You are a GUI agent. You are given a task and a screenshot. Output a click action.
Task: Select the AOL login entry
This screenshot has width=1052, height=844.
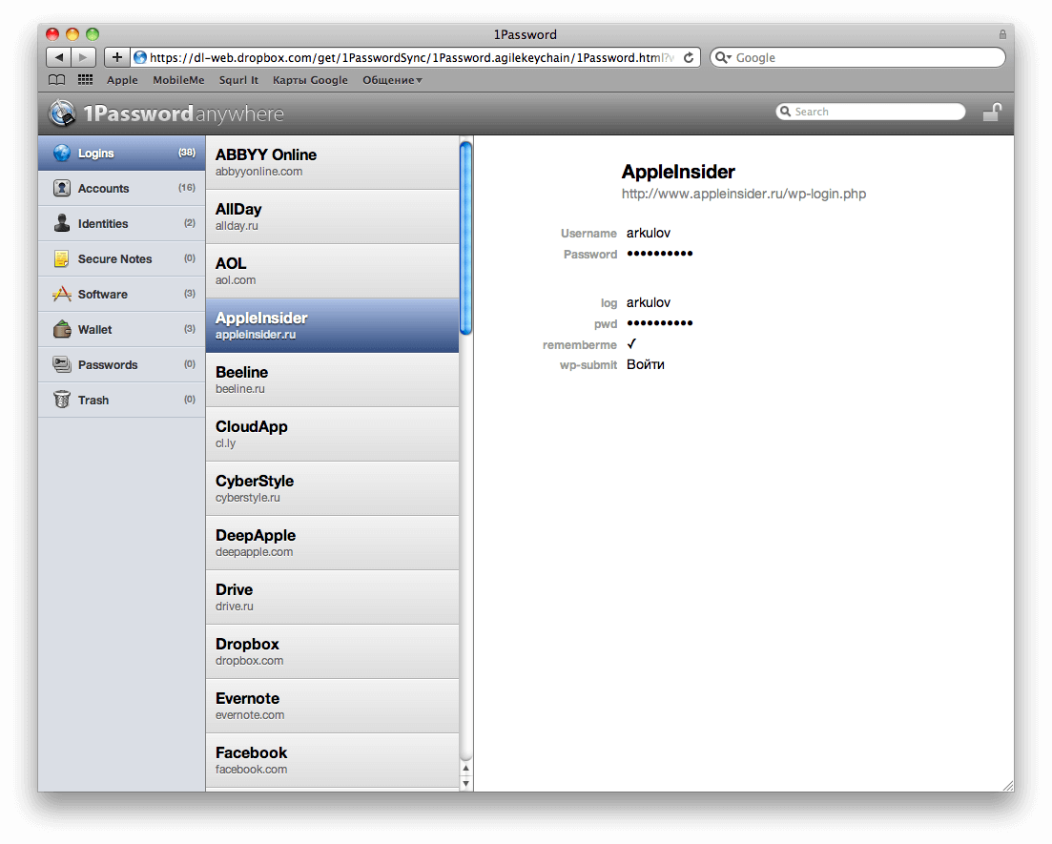coord(332,271)
